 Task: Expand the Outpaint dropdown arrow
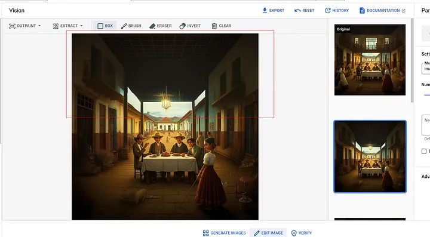(x=39, y=26)
